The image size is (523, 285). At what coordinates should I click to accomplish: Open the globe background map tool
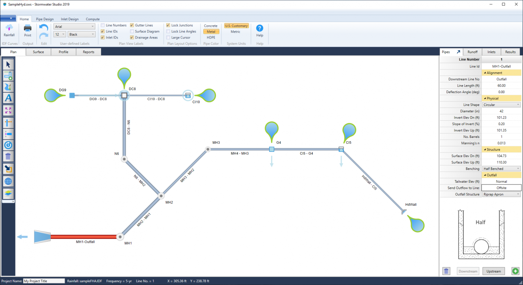tap(8, 181)
